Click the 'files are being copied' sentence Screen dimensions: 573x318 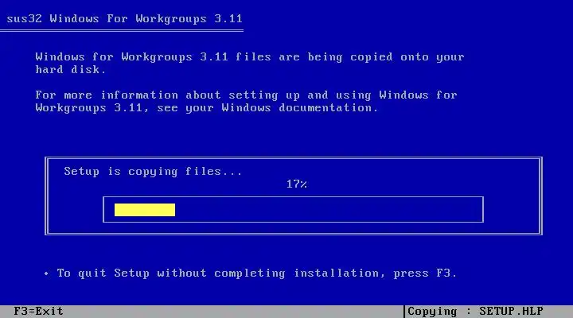tap(314, 57)
